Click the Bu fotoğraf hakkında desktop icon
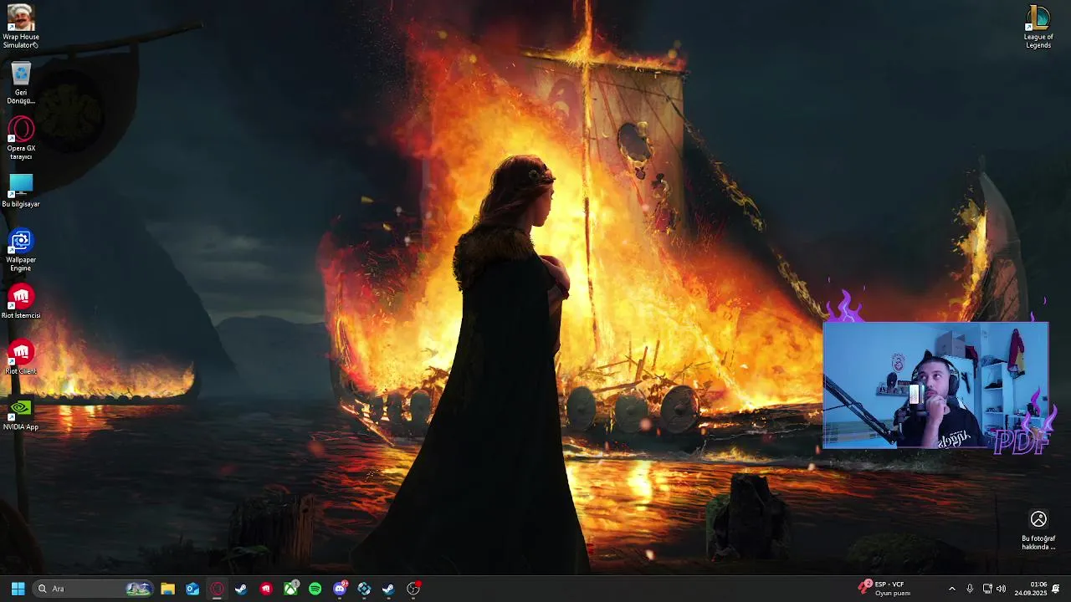The height and width of the screenshot is (602, 1071). click(x=1038, y=530)
